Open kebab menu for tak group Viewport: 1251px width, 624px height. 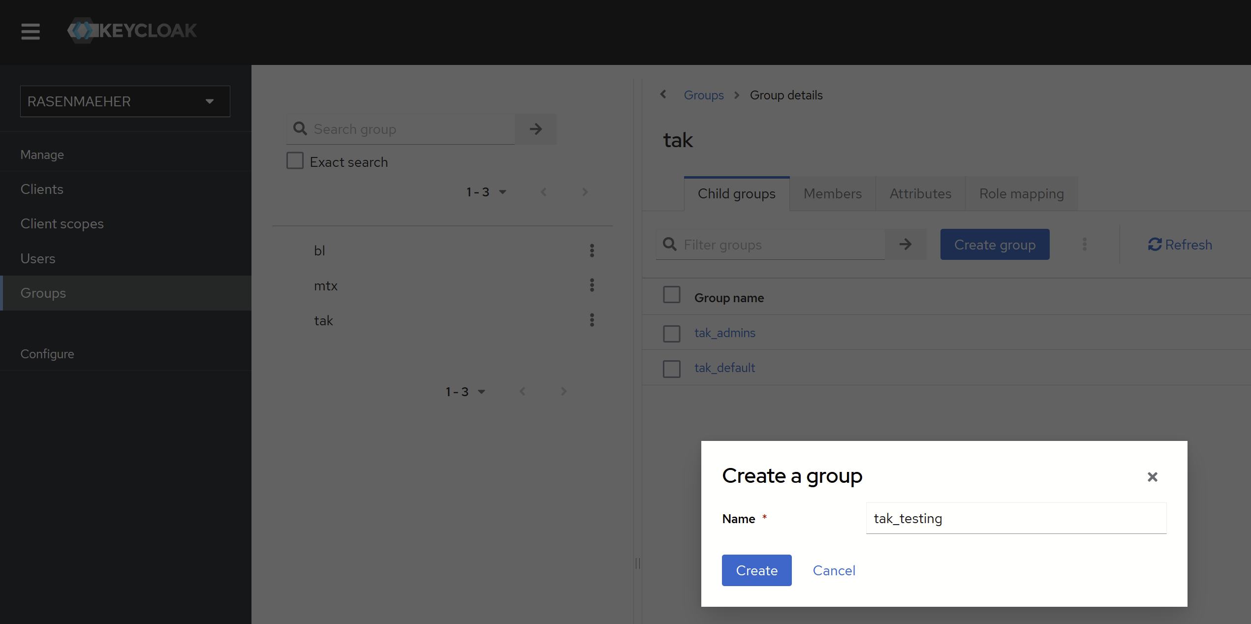[592, 320]
